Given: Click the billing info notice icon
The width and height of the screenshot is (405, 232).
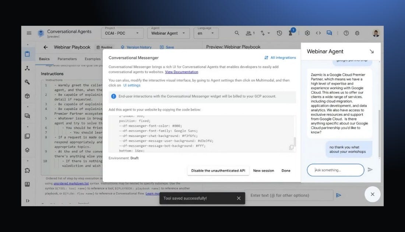Looking at the screenshot, I should 113,96.
